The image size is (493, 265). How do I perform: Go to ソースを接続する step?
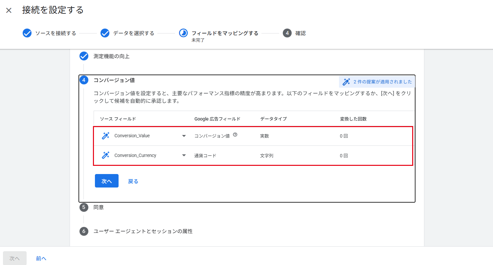pos(56,33)
